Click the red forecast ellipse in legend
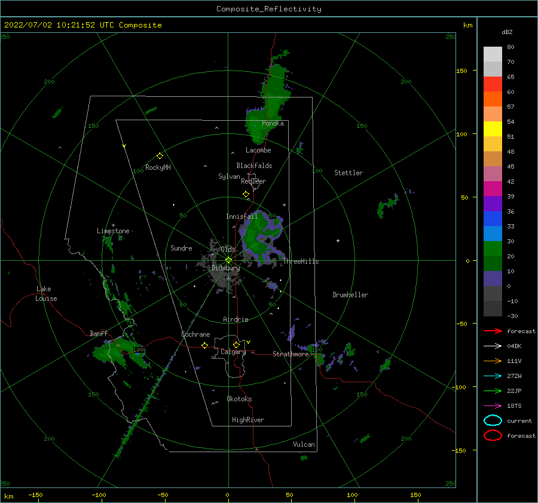Image resolution: width=538 pixels, height=503 pixels. [493, 435]
